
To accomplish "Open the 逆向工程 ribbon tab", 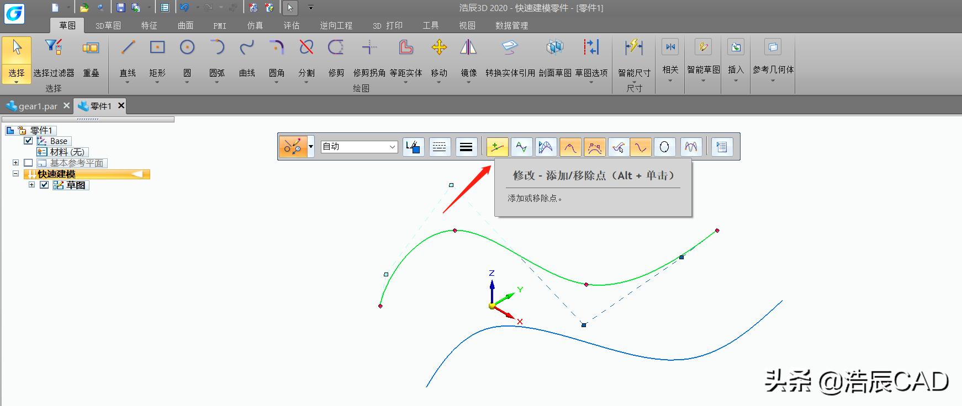I will tap(336, 25).
